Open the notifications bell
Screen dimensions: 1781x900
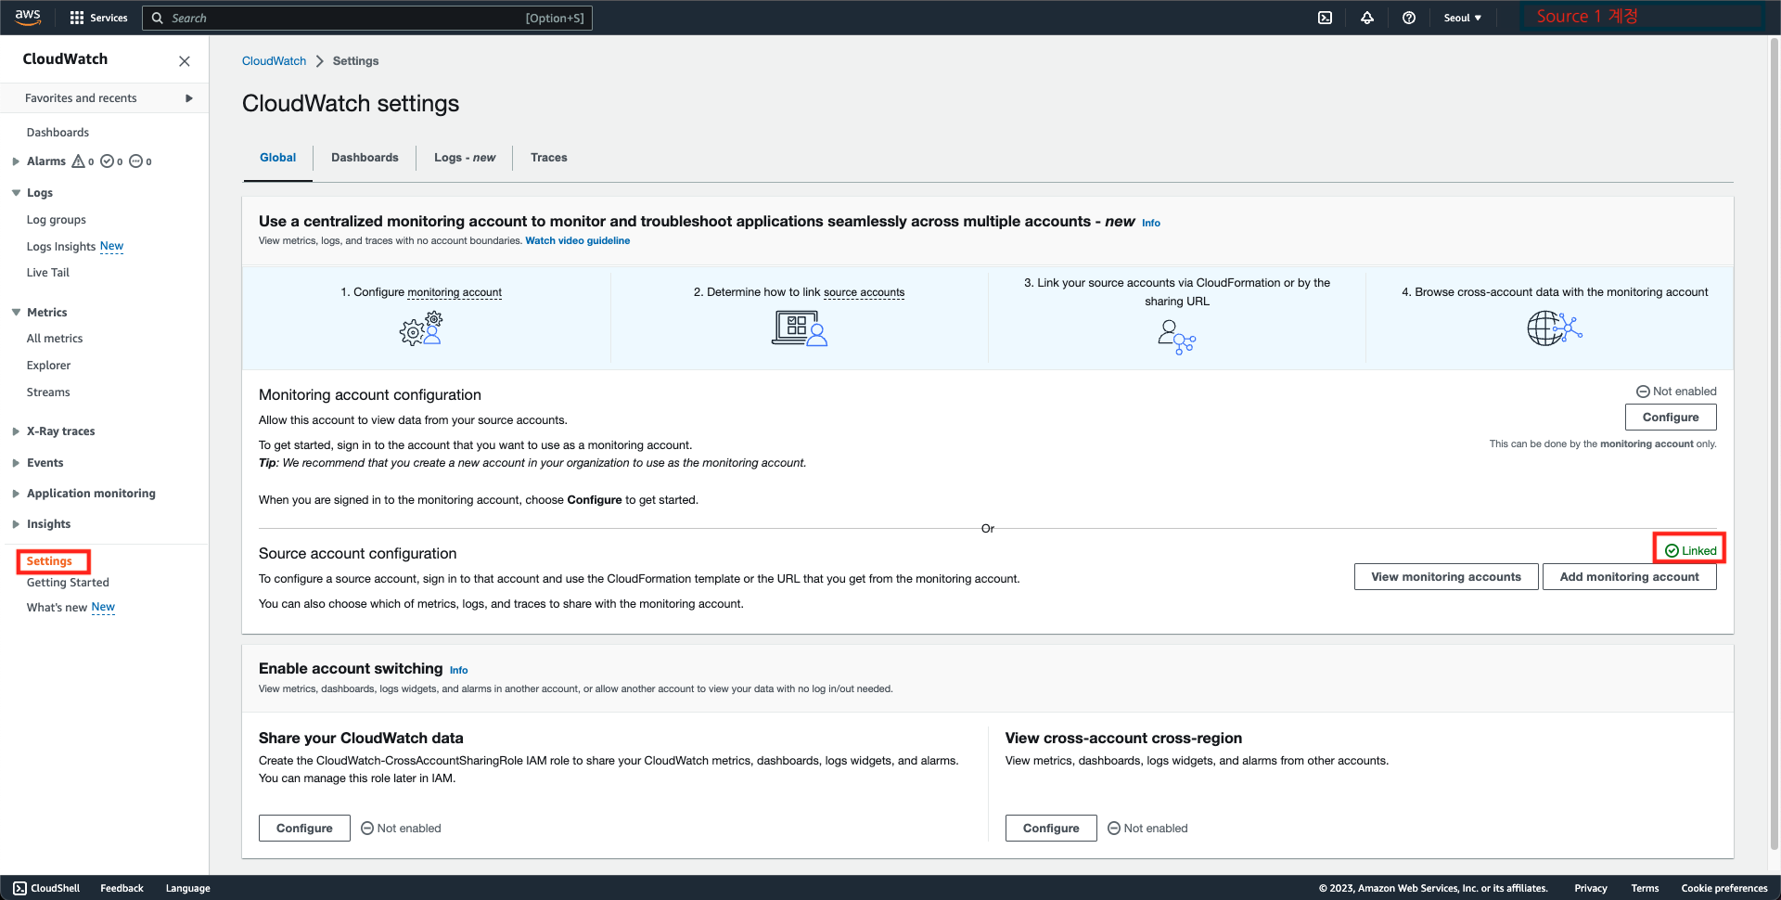[x=1367, y=17]
